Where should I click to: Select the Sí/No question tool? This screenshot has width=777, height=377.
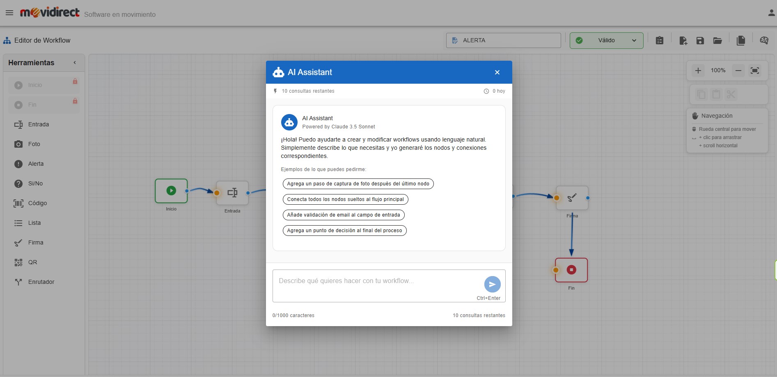(44, 183)
